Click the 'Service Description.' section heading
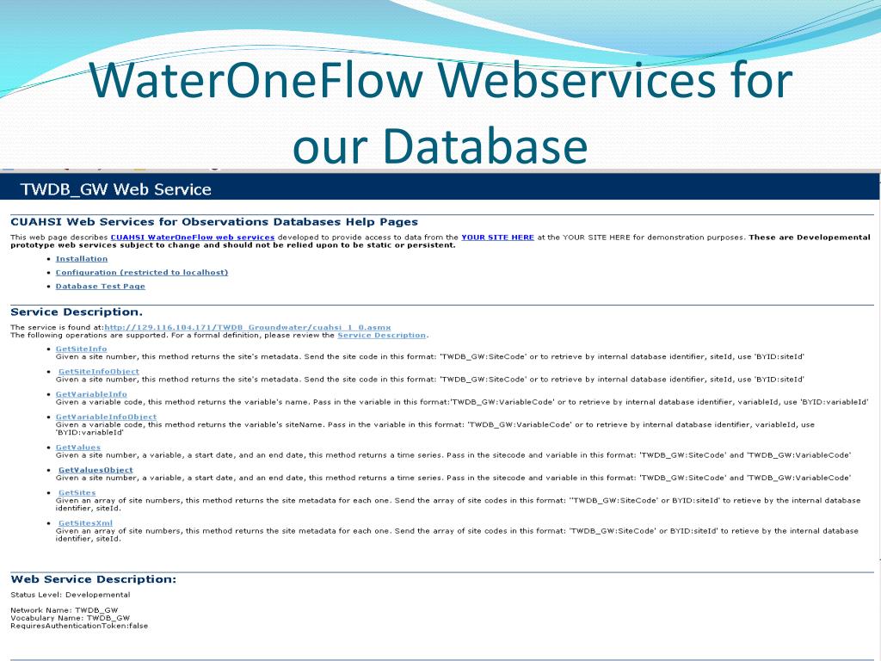881x661 pixels. click(77, 312)
